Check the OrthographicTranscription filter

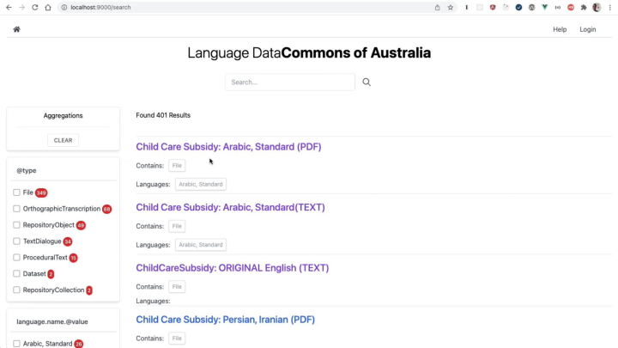(16, 209)
